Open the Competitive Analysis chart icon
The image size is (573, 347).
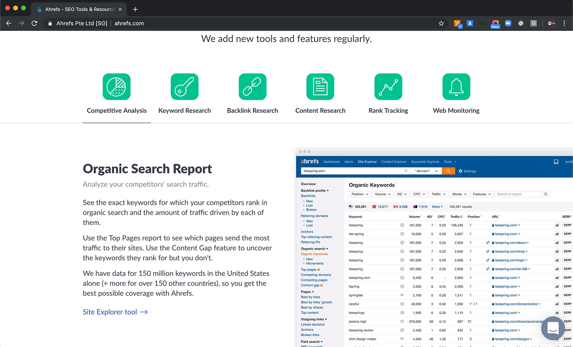[x=117, y=87]
